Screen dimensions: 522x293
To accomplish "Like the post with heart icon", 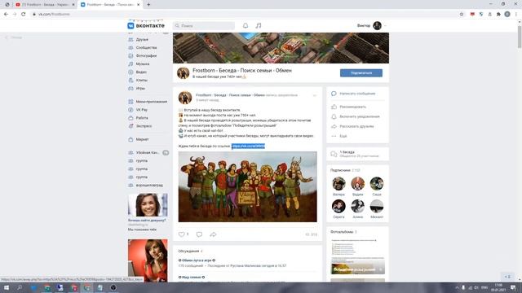I will tap(181, 234).
